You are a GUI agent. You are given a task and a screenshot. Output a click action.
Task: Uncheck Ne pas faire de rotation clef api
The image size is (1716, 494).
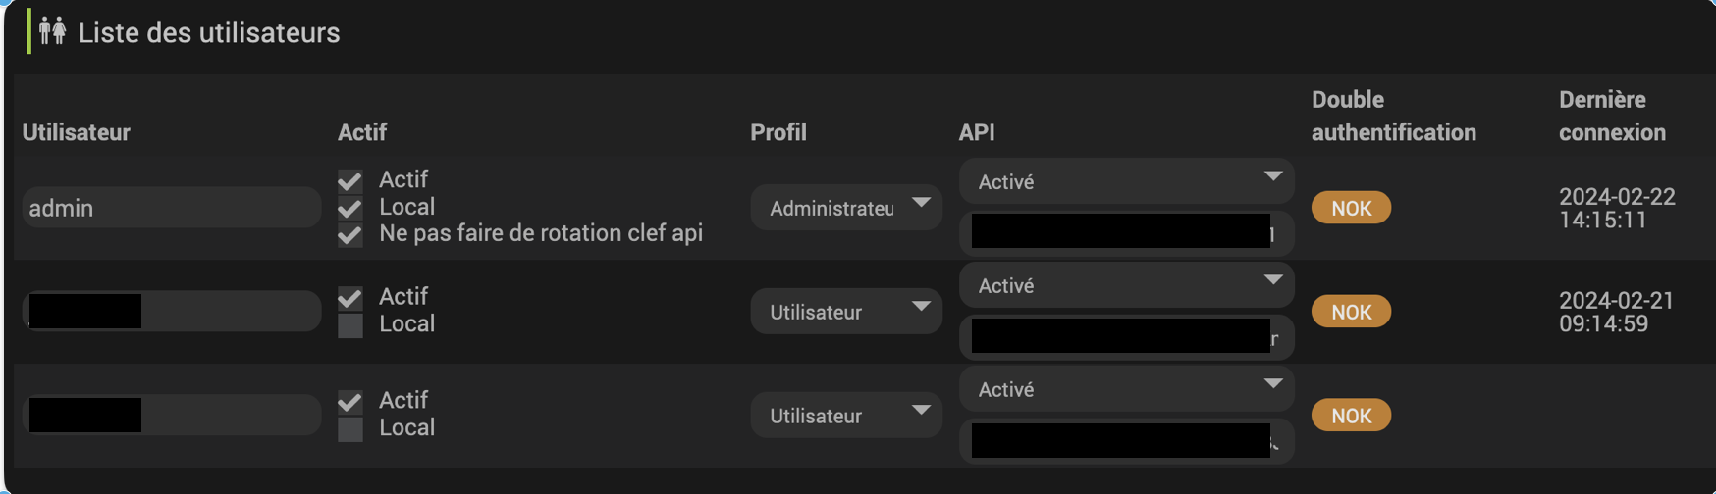pos(350,234)
